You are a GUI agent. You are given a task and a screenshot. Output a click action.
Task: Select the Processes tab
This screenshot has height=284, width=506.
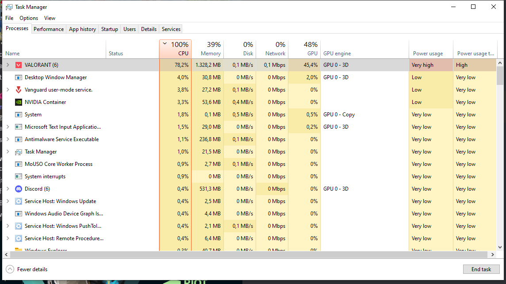[x=17, y=28]
